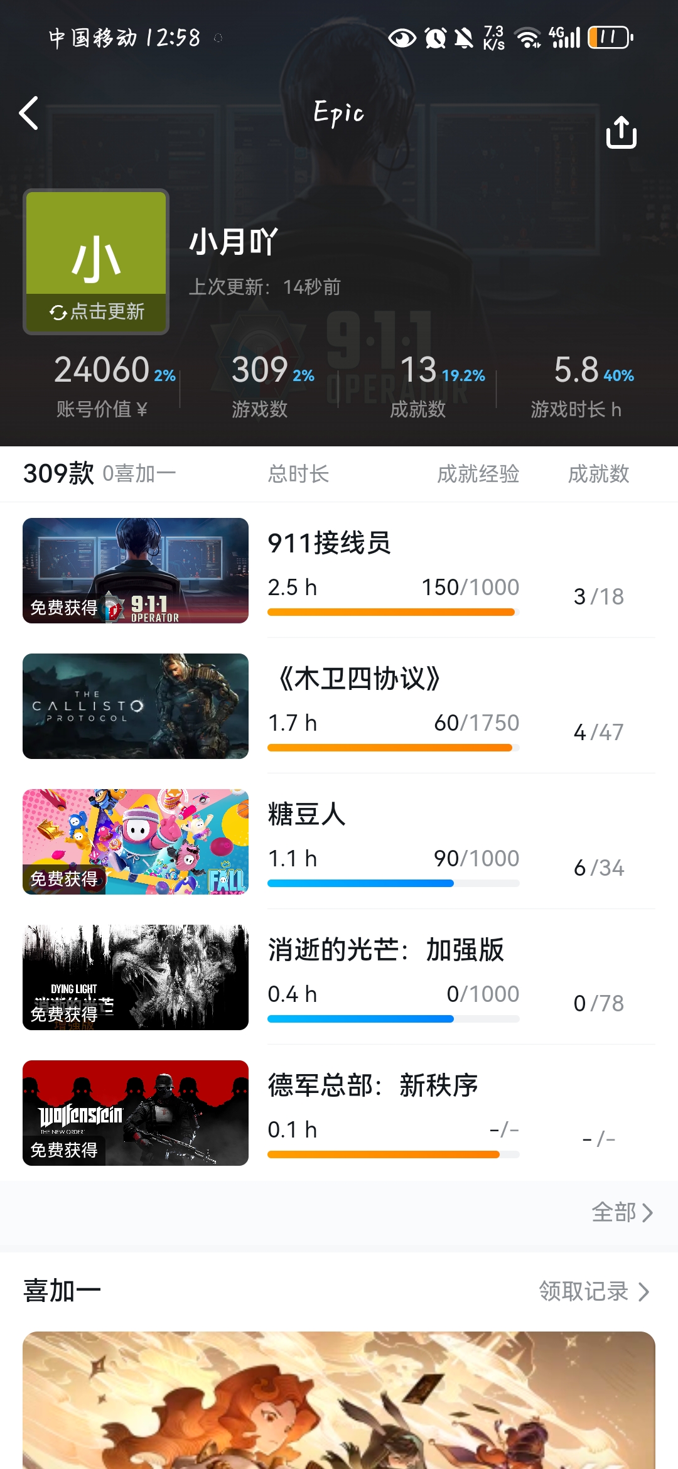Tap the muted bell status icon
Viewport: 678px width, 1469px height.
tap(464, 38)
